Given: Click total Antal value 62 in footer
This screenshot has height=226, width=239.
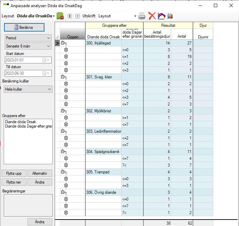Looking at the screenshot, I should [182, 223].
